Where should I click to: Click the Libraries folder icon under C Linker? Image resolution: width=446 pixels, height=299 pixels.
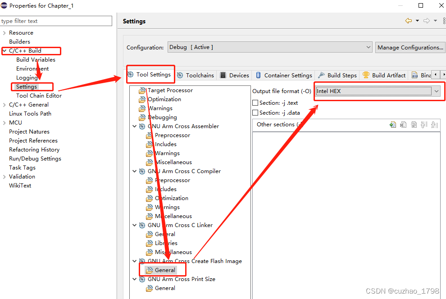149,243
